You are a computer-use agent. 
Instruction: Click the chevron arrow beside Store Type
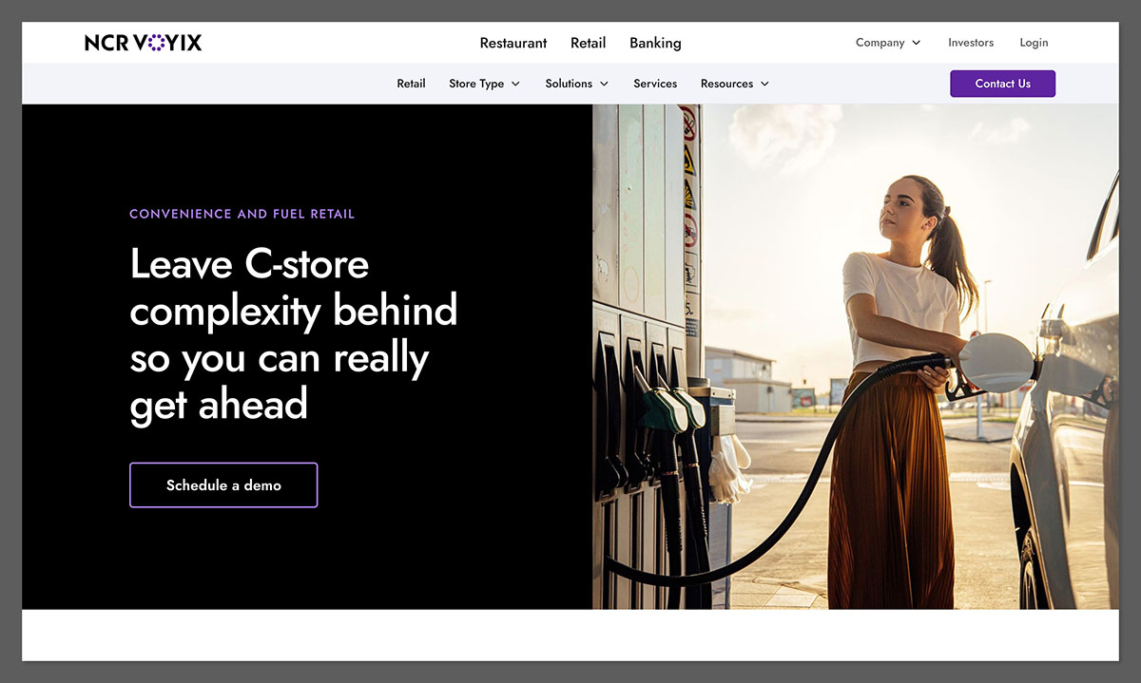pos(515,84)
